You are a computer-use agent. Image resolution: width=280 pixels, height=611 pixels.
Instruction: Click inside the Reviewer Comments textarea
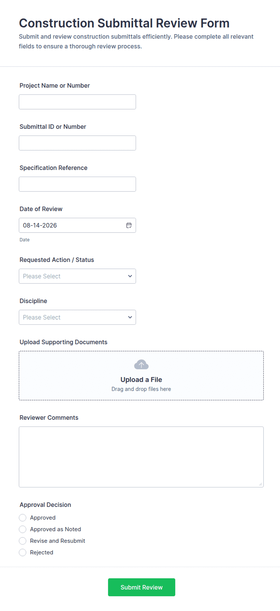[x=141, y=457]
